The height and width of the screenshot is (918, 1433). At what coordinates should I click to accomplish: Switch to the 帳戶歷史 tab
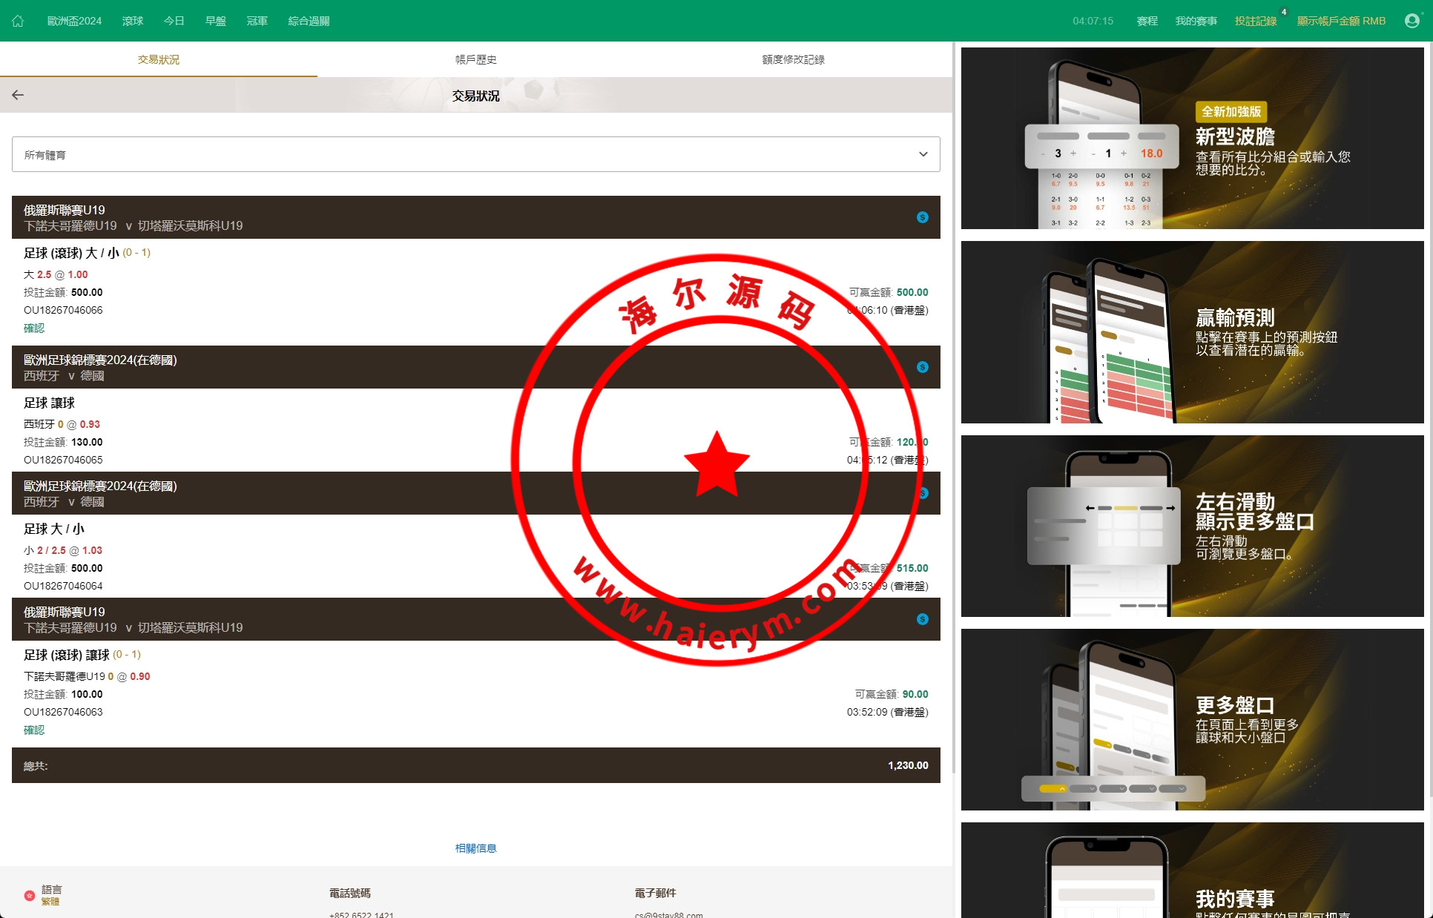click(x=475, y=59)
